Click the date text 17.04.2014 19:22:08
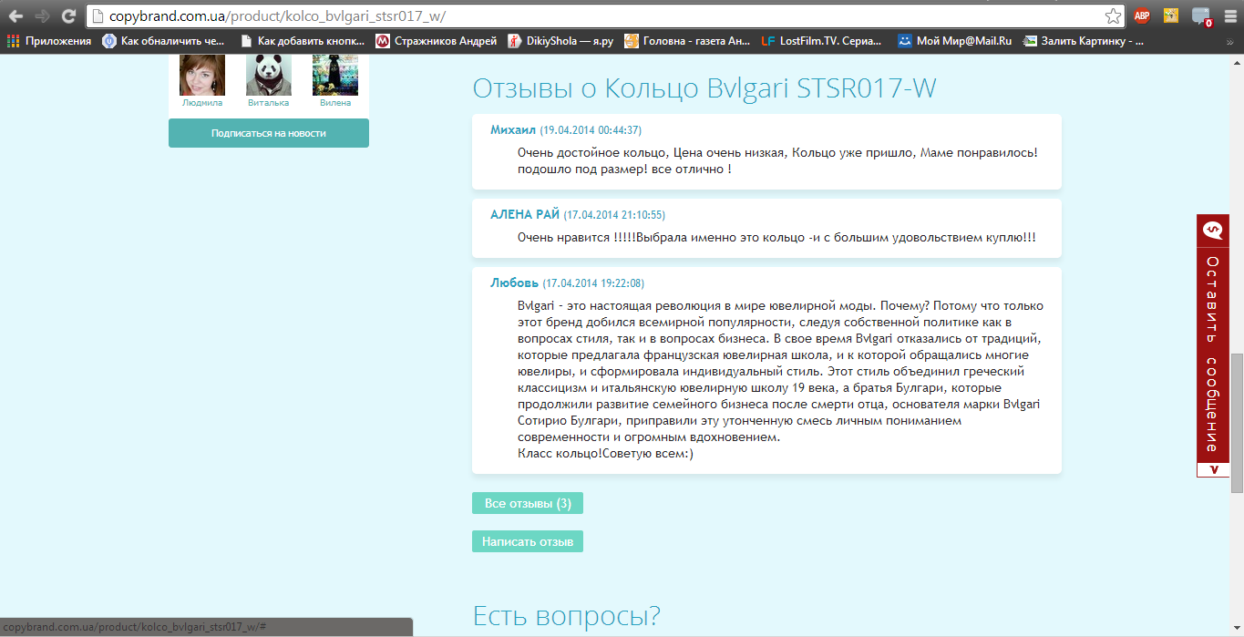This screenshot has width=1244, height=637. point(593,283)
